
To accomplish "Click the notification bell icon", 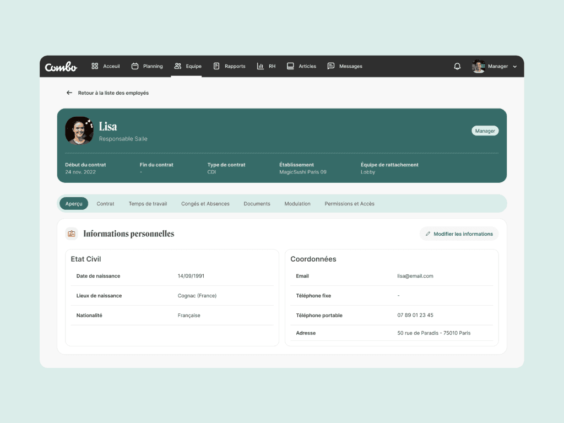I will coord(457,66).
